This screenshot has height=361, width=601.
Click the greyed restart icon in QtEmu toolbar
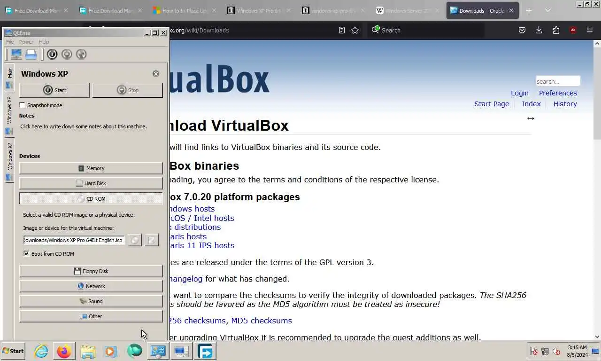pyautogui.click(x=81, y=55)
